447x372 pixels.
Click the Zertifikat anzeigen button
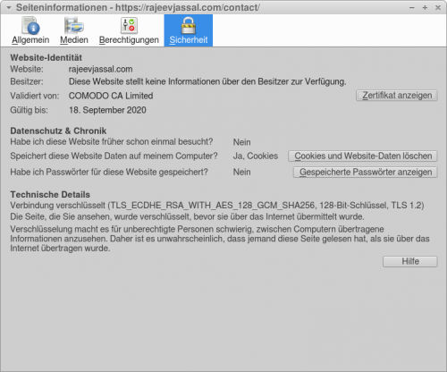coord(397,96)
